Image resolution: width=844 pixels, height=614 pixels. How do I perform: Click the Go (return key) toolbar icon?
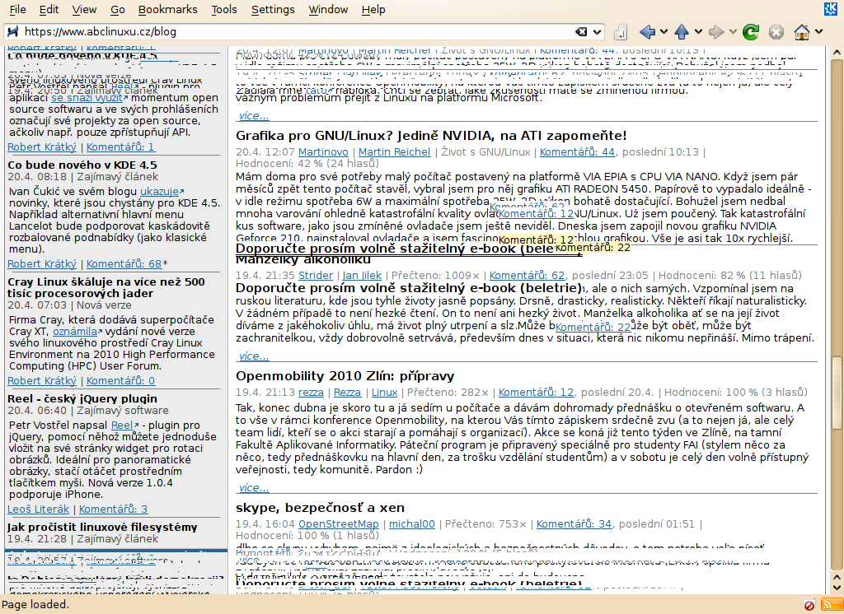pos(620,32)
